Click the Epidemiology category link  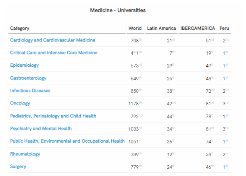[24, 65]
